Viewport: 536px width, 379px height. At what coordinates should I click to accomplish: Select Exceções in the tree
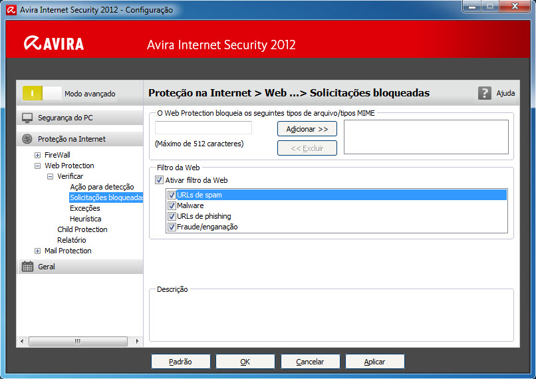pos(84,208)
